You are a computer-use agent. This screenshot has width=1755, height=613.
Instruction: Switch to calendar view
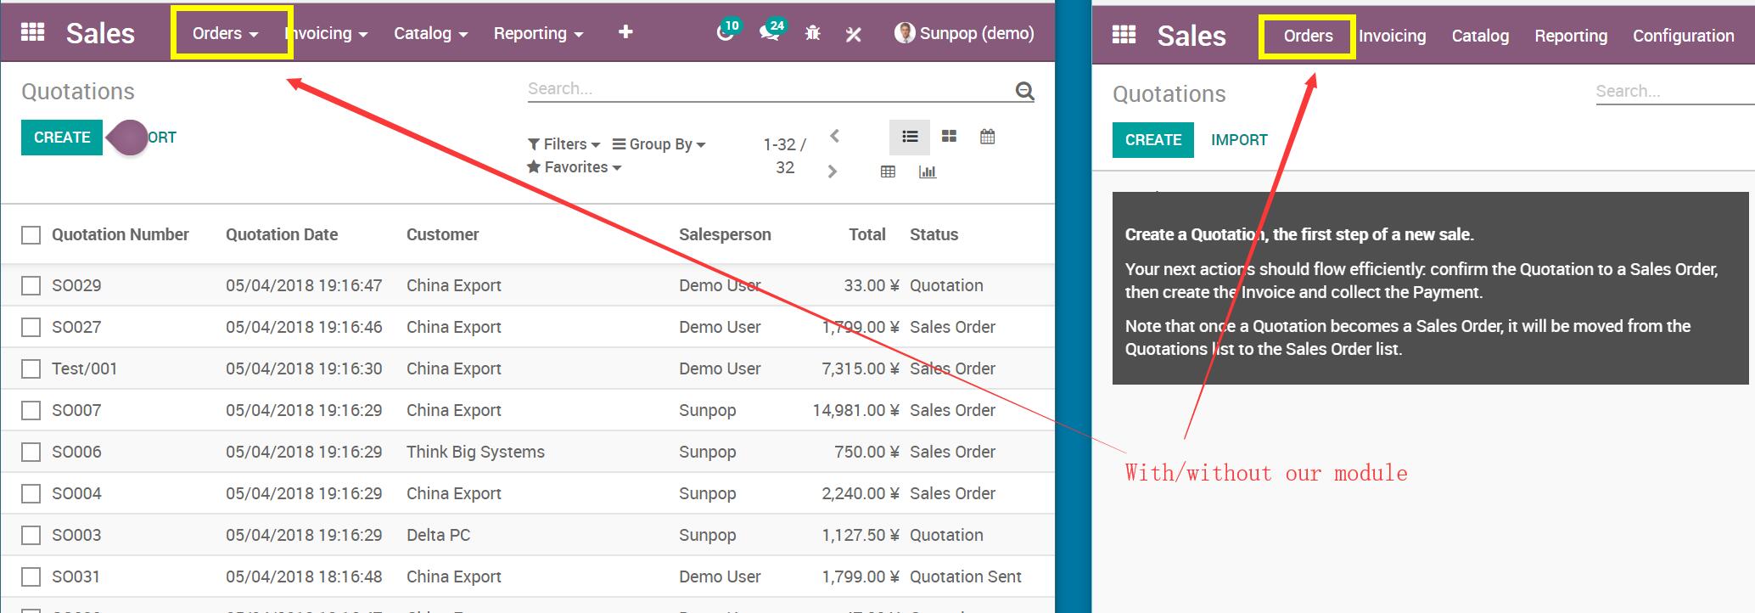pyautogui.click(x=987, y=137)
